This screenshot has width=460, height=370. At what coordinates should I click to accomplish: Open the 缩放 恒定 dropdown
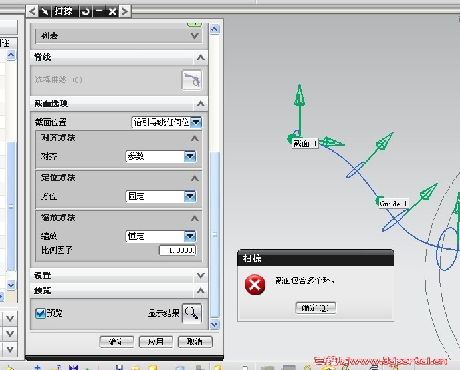(x=190, y=236)
